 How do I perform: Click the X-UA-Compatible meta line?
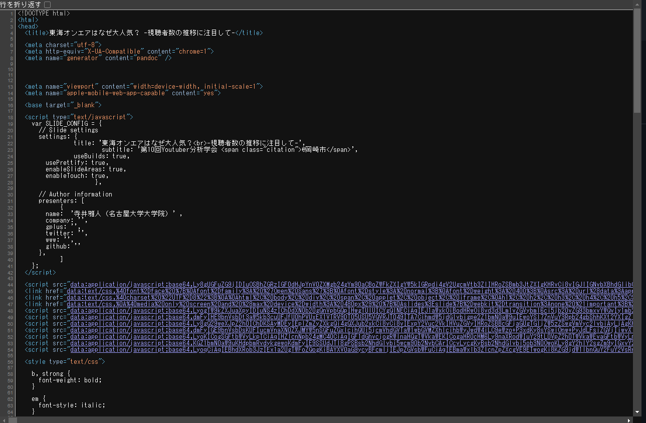coord(119,52)
